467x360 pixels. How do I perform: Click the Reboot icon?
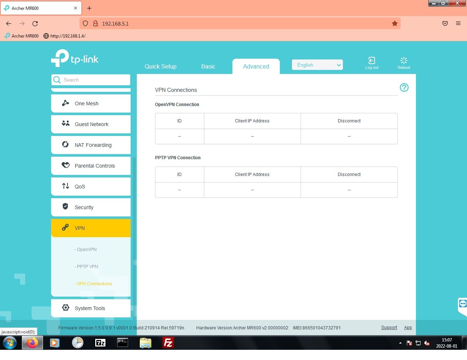point(404,60)
